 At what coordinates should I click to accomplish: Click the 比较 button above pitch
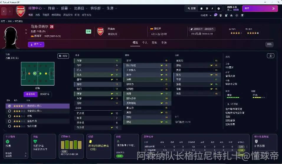tap(63, 56)
